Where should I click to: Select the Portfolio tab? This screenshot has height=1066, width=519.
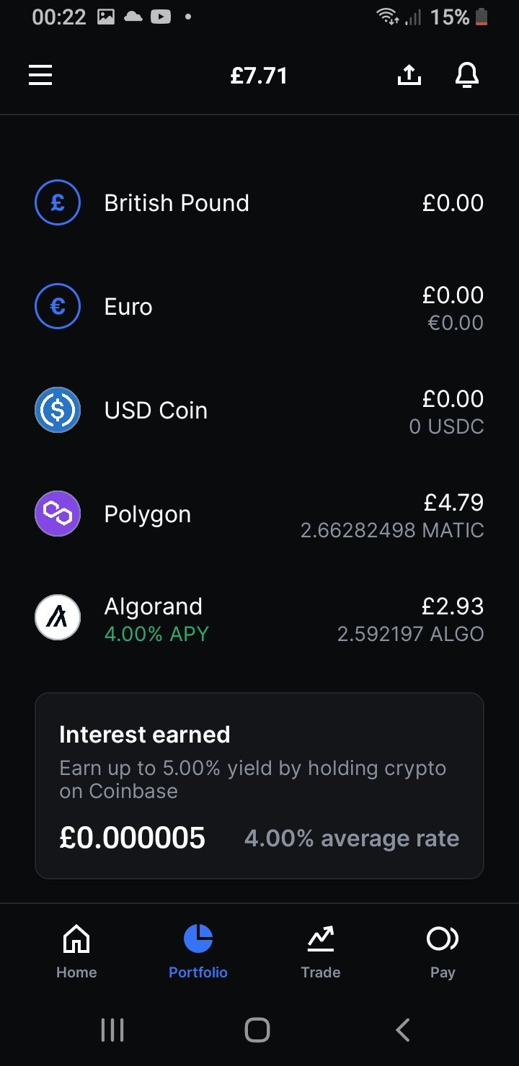click(198, 951)
